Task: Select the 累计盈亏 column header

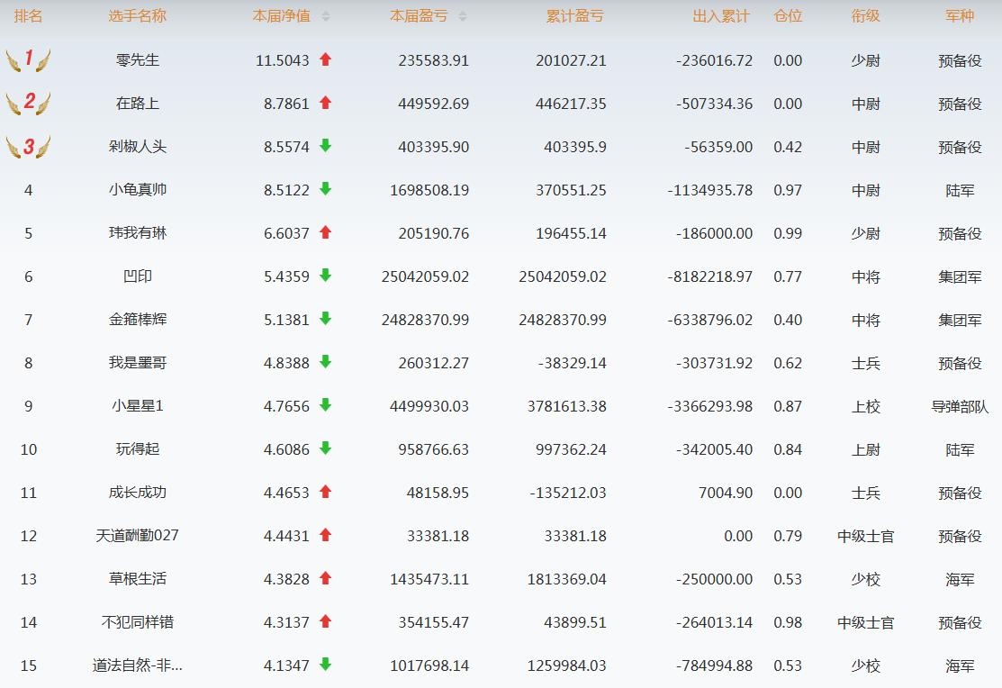Action: coord(574,16)
